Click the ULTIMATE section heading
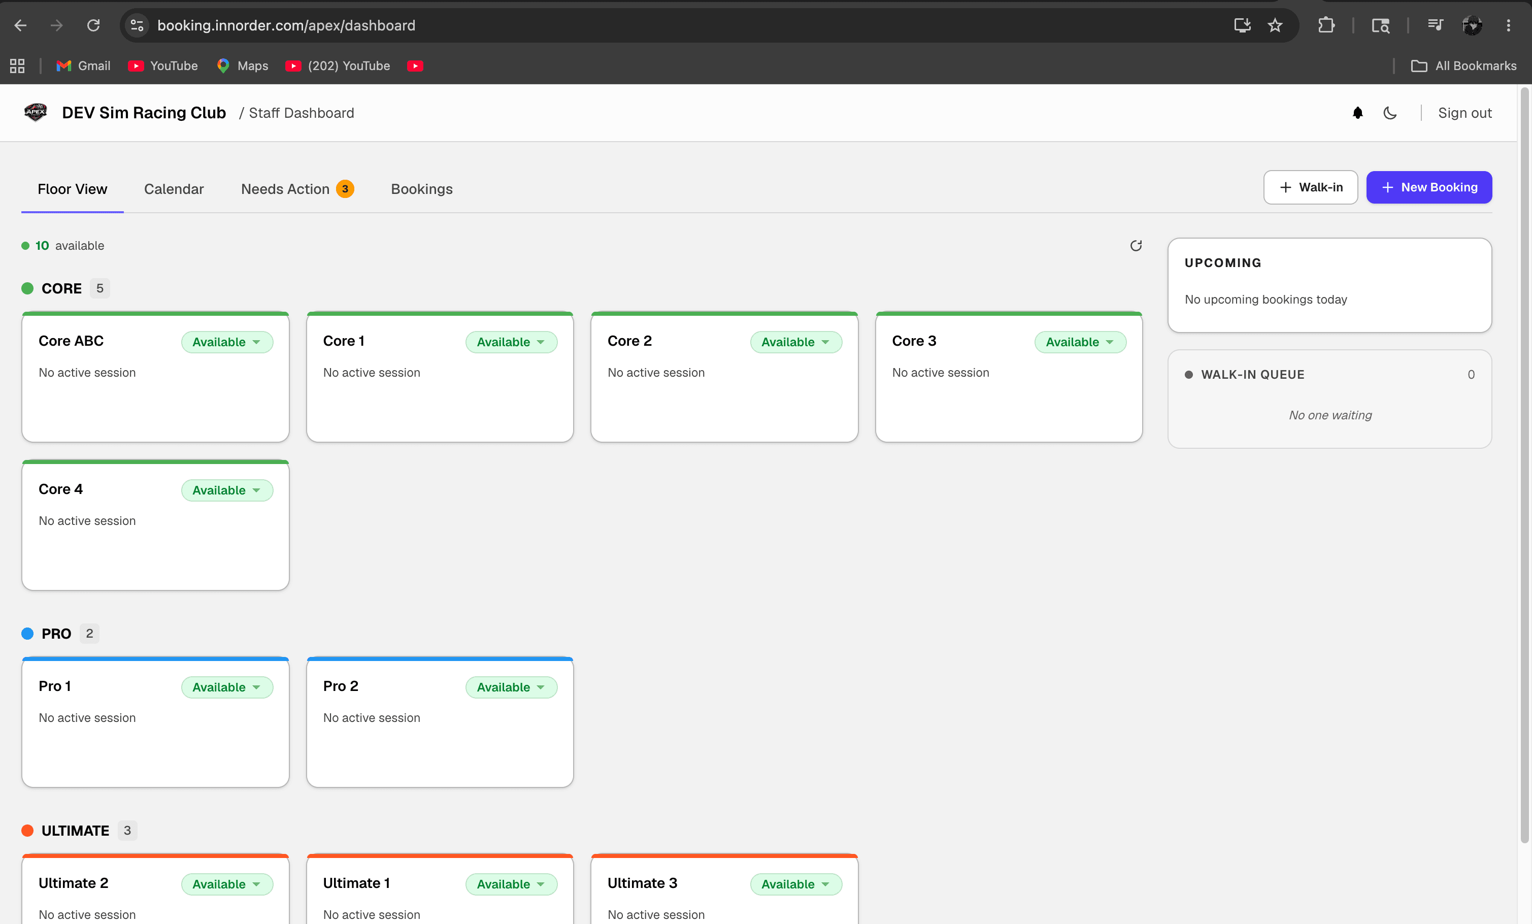 coord(75,831)
